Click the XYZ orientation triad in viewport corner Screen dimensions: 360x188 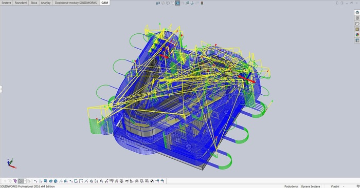11,163
